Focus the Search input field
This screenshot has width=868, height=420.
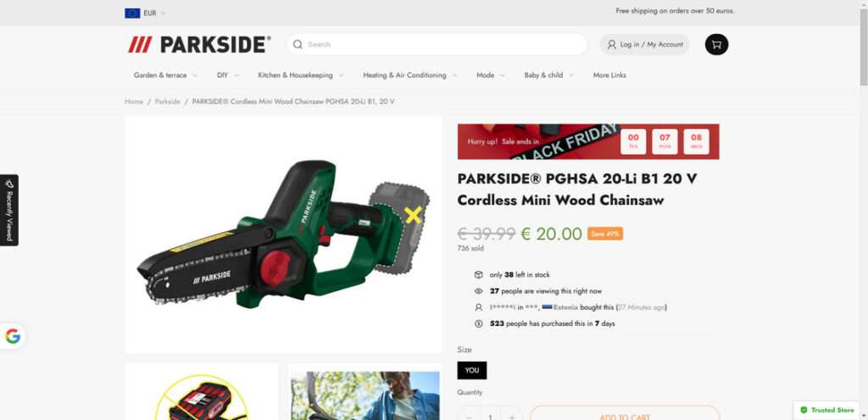tap(437, 44)
